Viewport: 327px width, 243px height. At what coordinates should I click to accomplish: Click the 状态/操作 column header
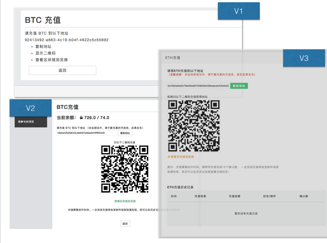(x=269, y=196)
